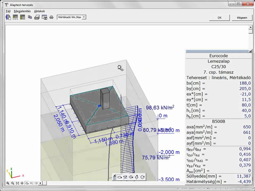Select the rotate view tool in bottom bar
This screenshot has height=191, width=255.
click(27, 183)
